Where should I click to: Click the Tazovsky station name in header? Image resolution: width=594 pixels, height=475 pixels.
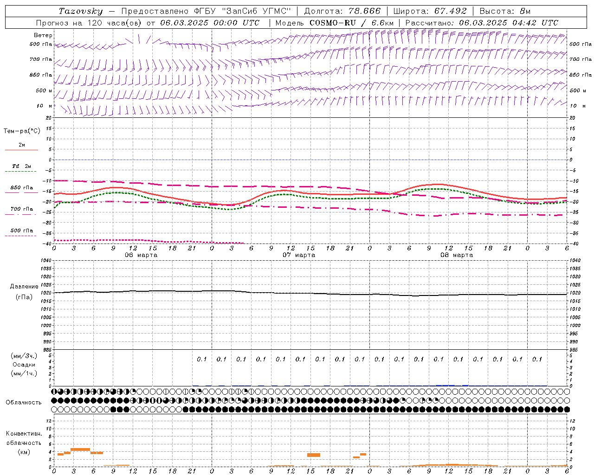pyautogui.click(x=81, y=11)
